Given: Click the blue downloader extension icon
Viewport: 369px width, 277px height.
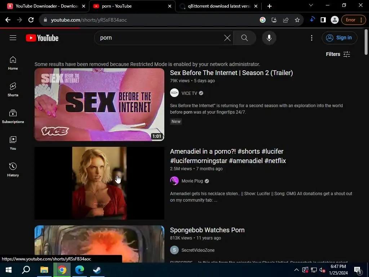Looking at the screenshot, I should 312,20.
